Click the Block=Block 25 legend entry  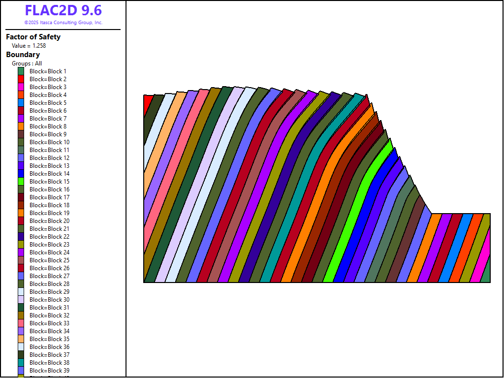49,260
